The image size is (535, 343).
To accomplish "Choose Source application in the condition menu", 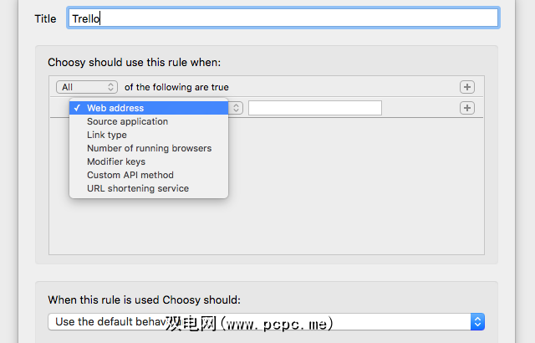I will point(127,121).
